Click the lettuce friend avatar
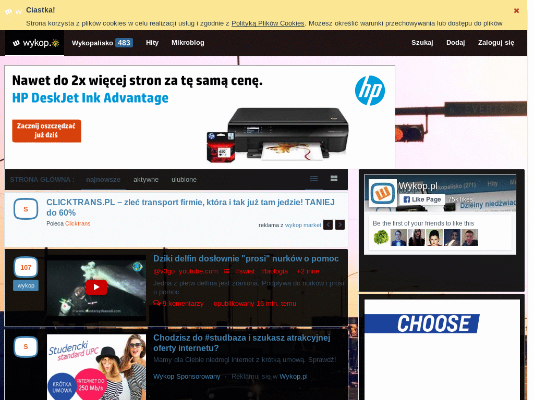Image resolution: width=534 pixels, height=400 pixels. [381, 238]
